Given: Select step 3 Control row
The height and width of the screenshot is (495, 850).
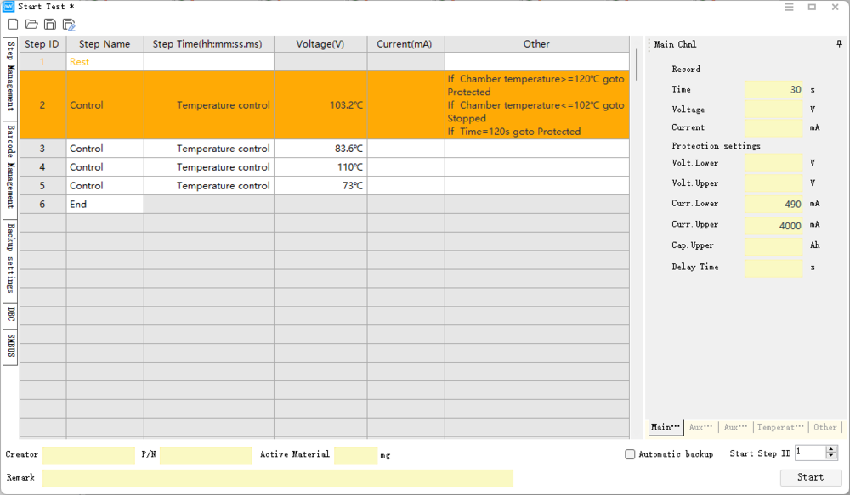Looking at the screenshot, I should tap(86, 149).
